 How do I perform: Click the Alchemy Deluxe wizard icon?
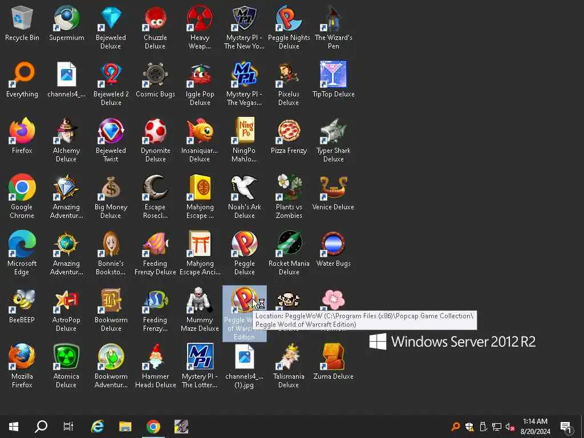click(x=67, y=131)
